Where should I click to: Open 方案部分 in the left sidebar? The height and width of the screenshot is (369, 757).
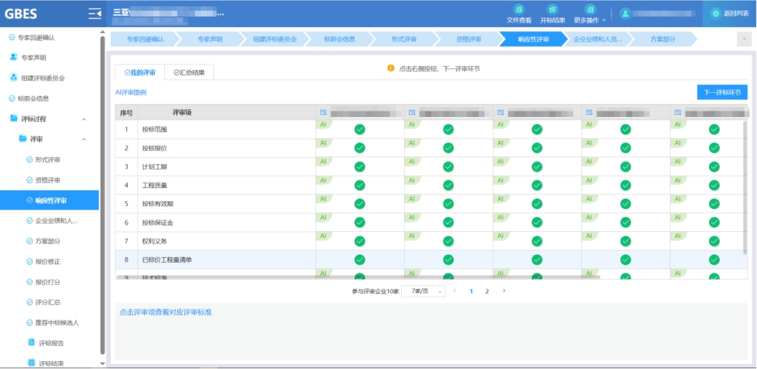[44, 241]
